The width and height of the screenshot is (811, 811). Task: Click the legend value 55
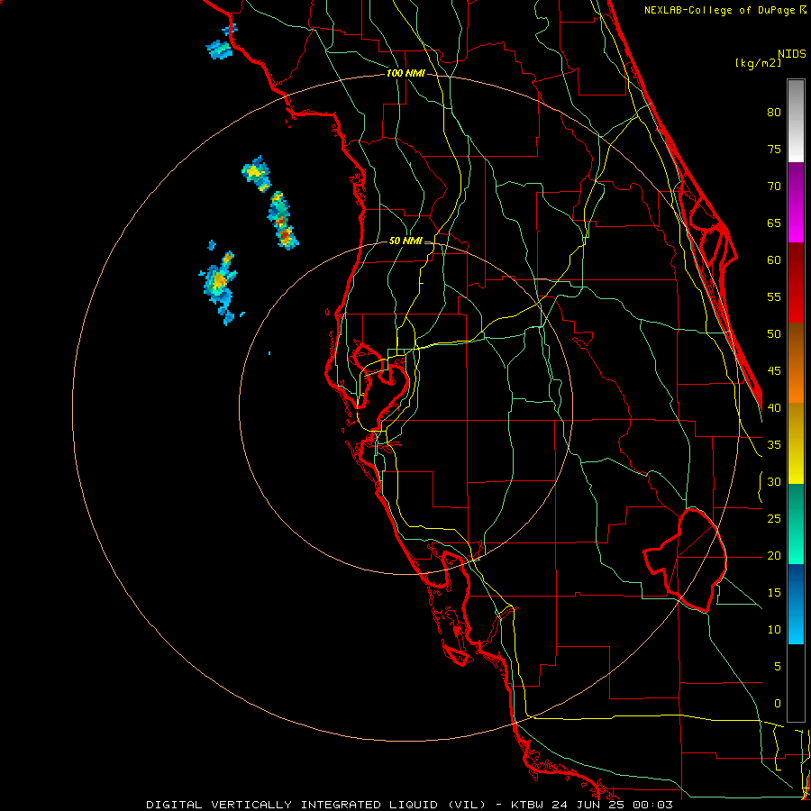(x=774, y=296)
